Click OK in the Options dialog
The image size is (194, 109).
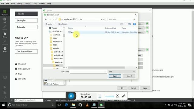coord(122,88)
